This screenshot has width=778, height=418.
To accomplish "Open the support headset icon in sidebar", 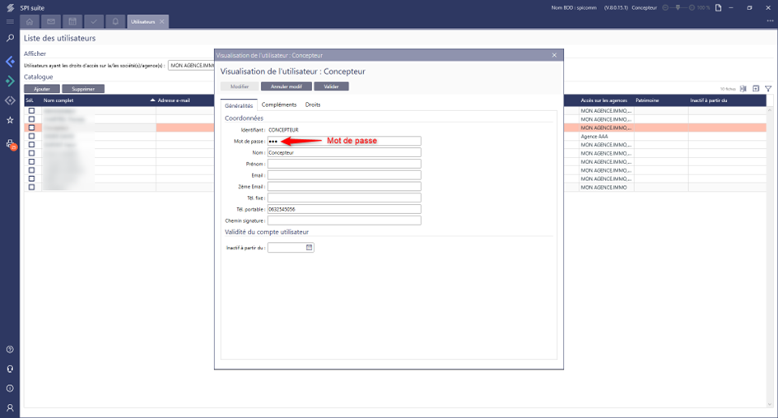I will (10, 369).
